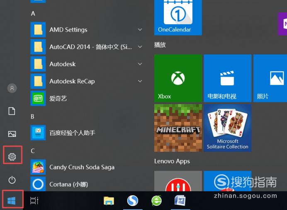Open the Documents shortcut in Start sidebar
The image size is (287, 210).
[12, 111]
